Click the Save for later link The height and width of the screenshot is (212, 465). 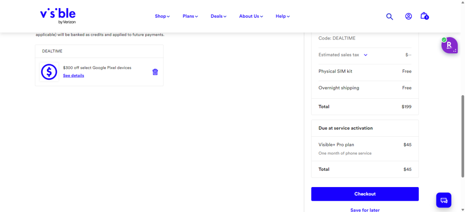365,210
